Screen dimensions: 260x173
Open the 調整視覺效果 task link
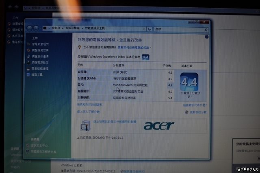(x=40, y=50)
